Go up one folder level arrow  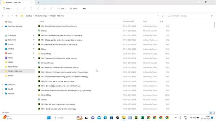click(x=17, y=16)
